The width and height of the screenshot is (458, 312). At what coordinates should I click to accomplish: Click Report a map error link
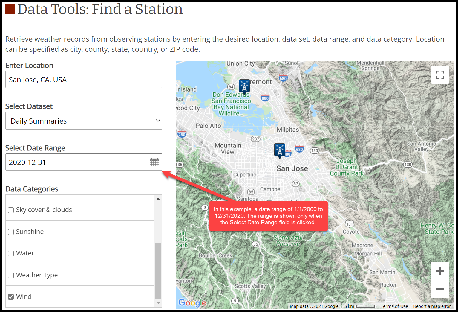(432, 306)
